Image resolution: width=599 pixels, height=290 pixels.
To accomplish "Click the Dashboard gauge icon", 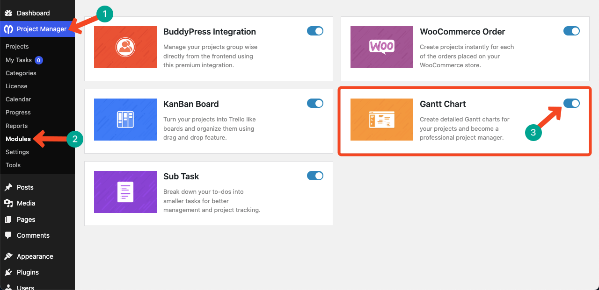I will [8, 13].
